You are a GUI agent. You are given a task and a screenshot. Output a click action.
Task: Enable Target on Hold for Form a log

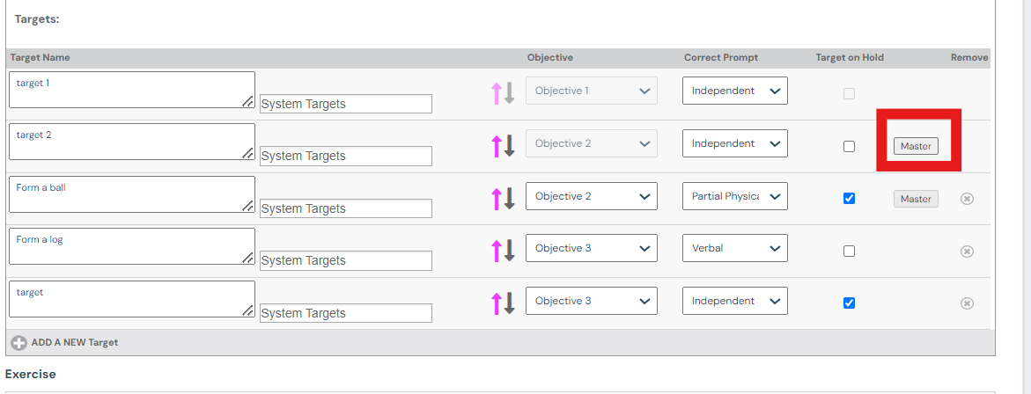point(849,251)
